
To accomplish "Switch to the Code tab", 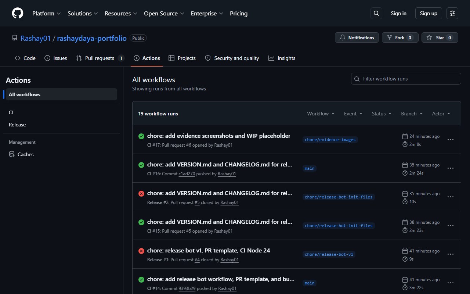I will click(25, 58).
